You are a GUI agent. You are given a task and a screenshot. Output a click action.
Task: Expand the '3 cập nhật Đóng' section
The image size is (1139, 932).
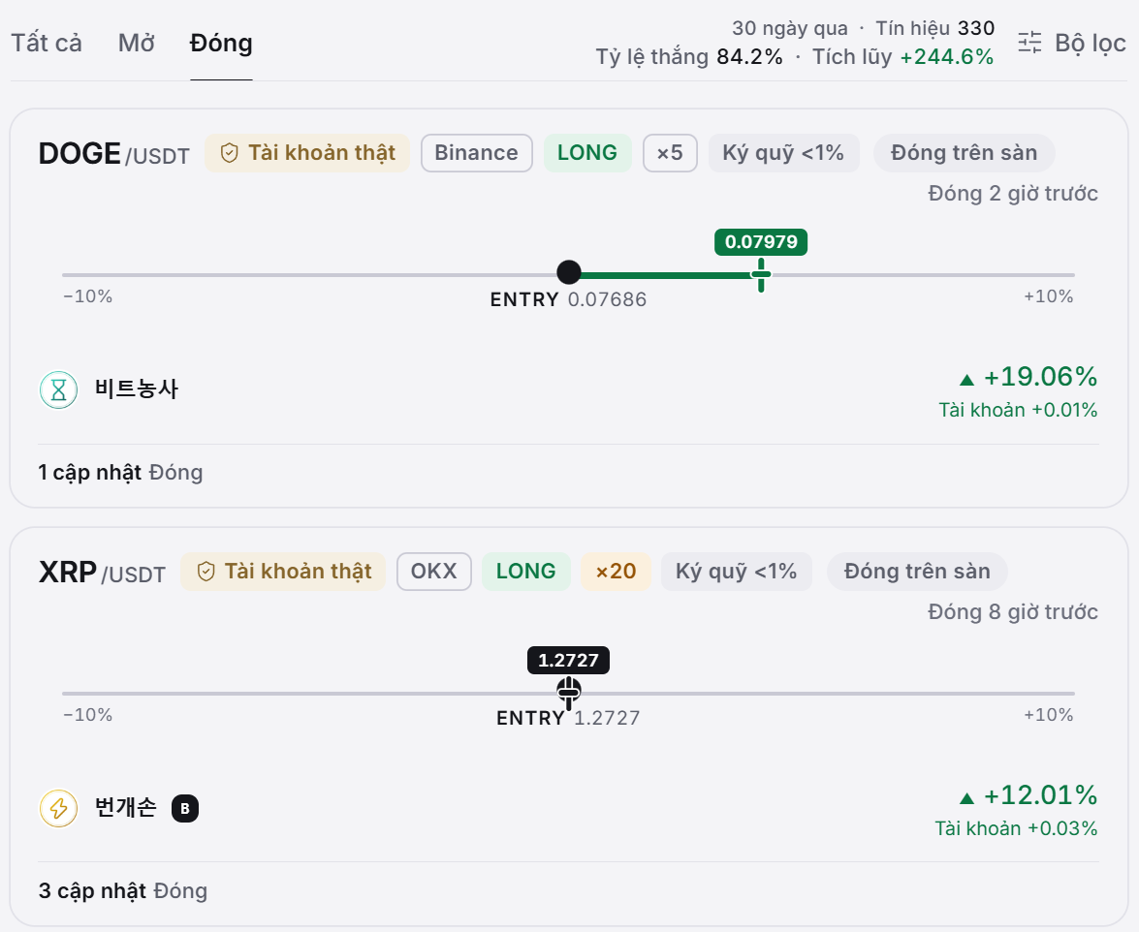[x=123, y=890]
